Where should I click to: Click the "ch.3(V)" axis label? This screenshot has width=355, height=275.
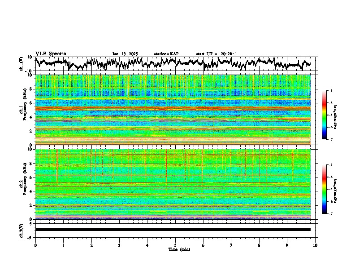[22, 231]
